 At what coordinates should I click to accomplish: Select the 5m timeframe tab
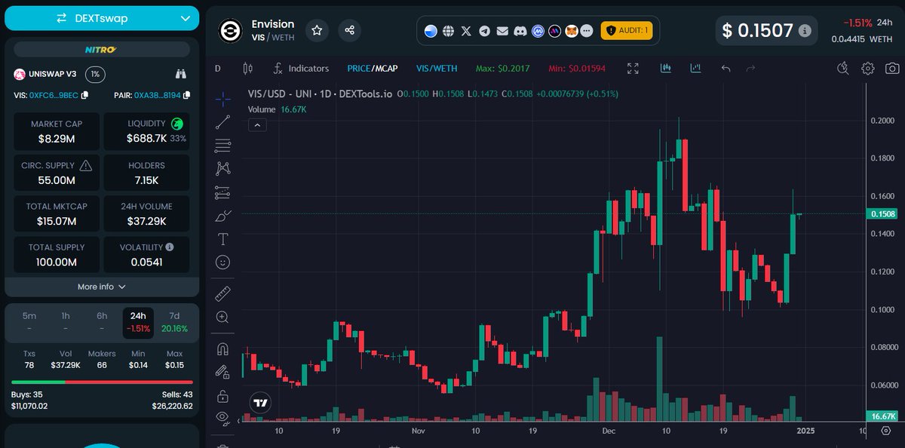tap(29, 322)
